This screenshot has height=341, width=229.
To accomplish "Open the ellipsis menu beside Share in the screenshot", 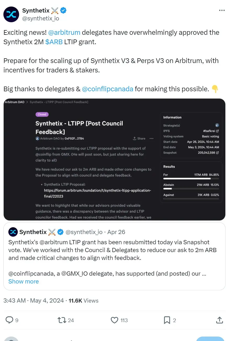I will [x=151, y=138].
